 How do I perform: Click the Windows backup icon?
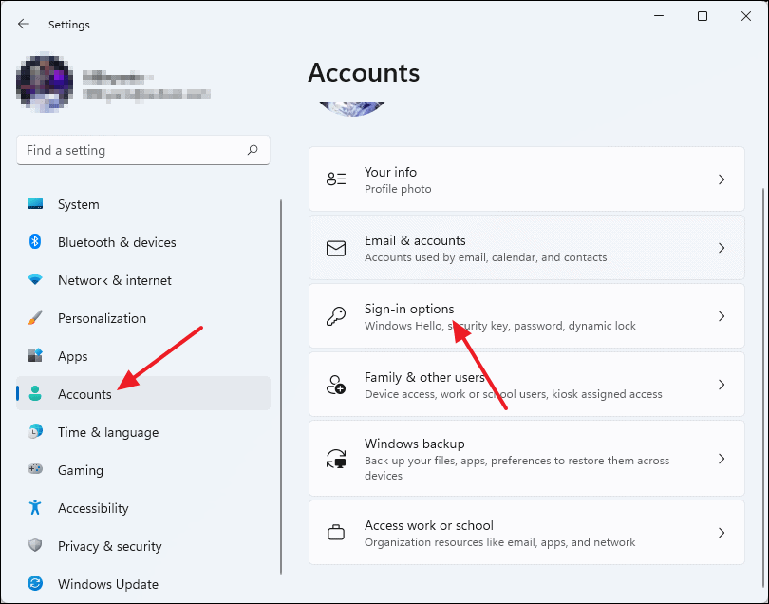coord(336,458)
